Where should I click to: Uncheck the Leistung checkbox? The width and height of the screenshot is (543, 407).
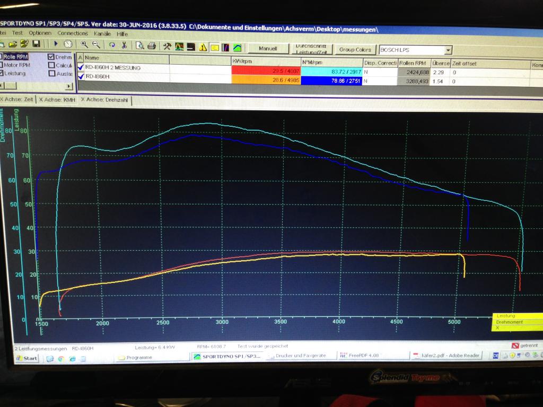click(2, 73)
